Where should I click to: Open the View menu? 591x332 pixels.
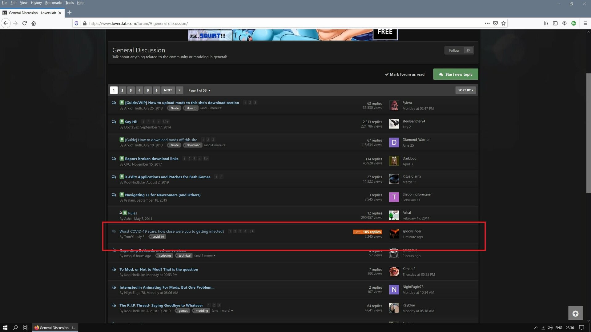[x=24, y=3]
